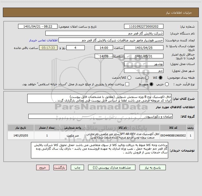The height and width of the screenshot is (196, 202).
Task: Click the buyer notes text area
Action: point(99,150)
